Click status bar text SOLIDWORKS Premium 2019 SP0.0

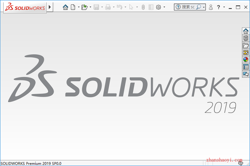[x=31, y=163]
